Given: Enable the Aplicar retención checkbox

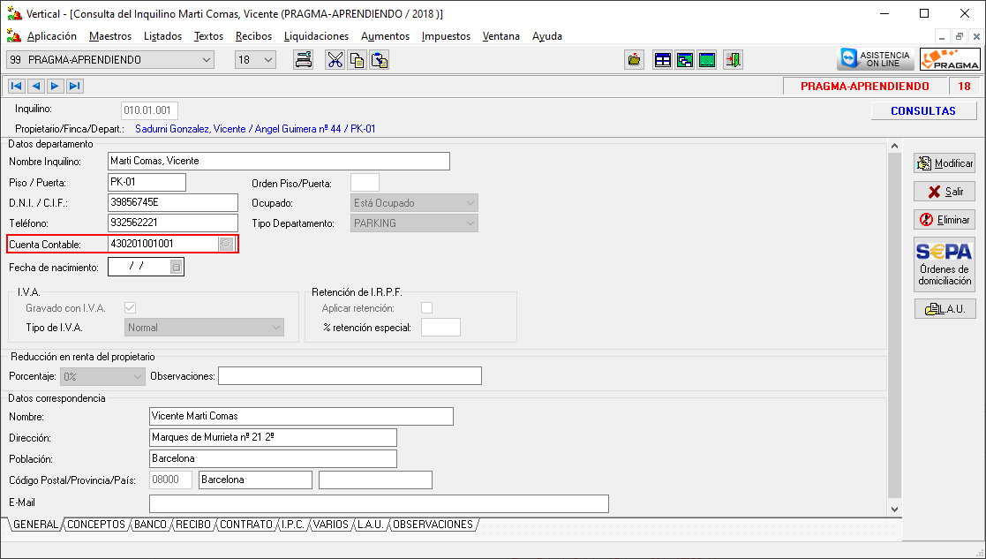Looking at the screenshot, I should 427,308.
